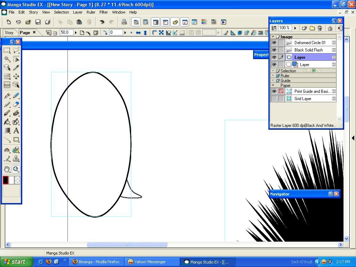Screen dimensions: 356x267
Task: Select the Gradation tool
Action: click(x=7, y=131)
